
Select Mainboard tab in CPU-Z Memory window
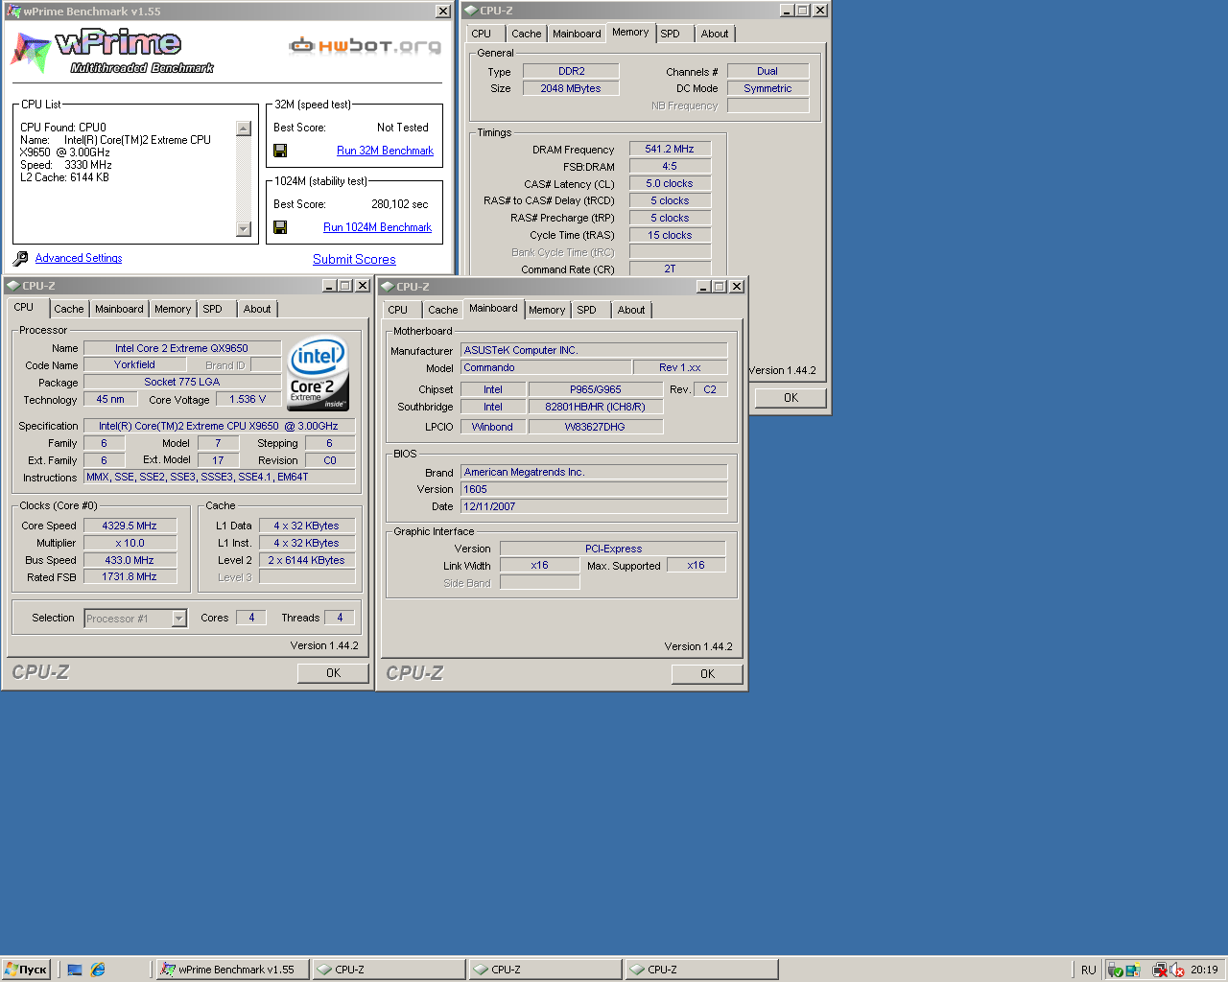(x=577, y=34)
